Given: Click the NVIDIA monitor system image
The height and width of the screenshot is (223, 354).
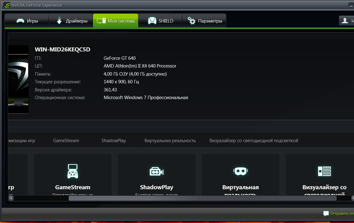Looking at the screenshot, I should pyautogui.click(x=18, y=79).
